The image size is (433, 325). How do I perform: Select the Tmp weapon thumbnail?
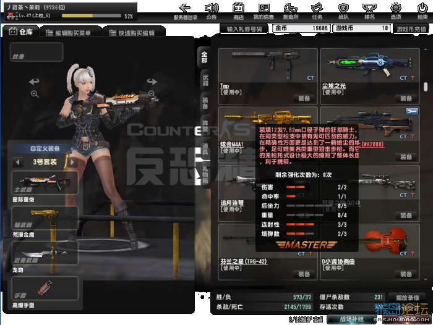267,64
